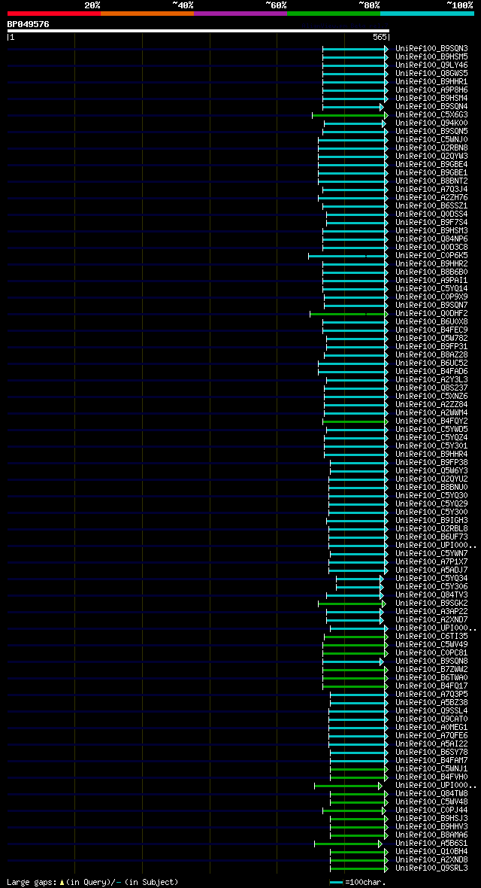Click the red 20% identity legend segment
This screenshot has width=481, height=888.
pos(54,13)
